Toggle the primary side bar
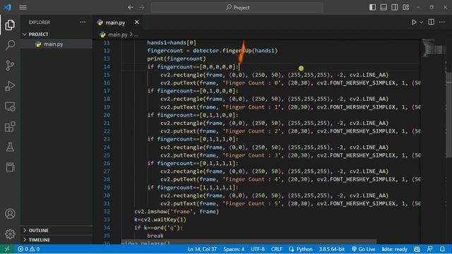 coord(372,8)
